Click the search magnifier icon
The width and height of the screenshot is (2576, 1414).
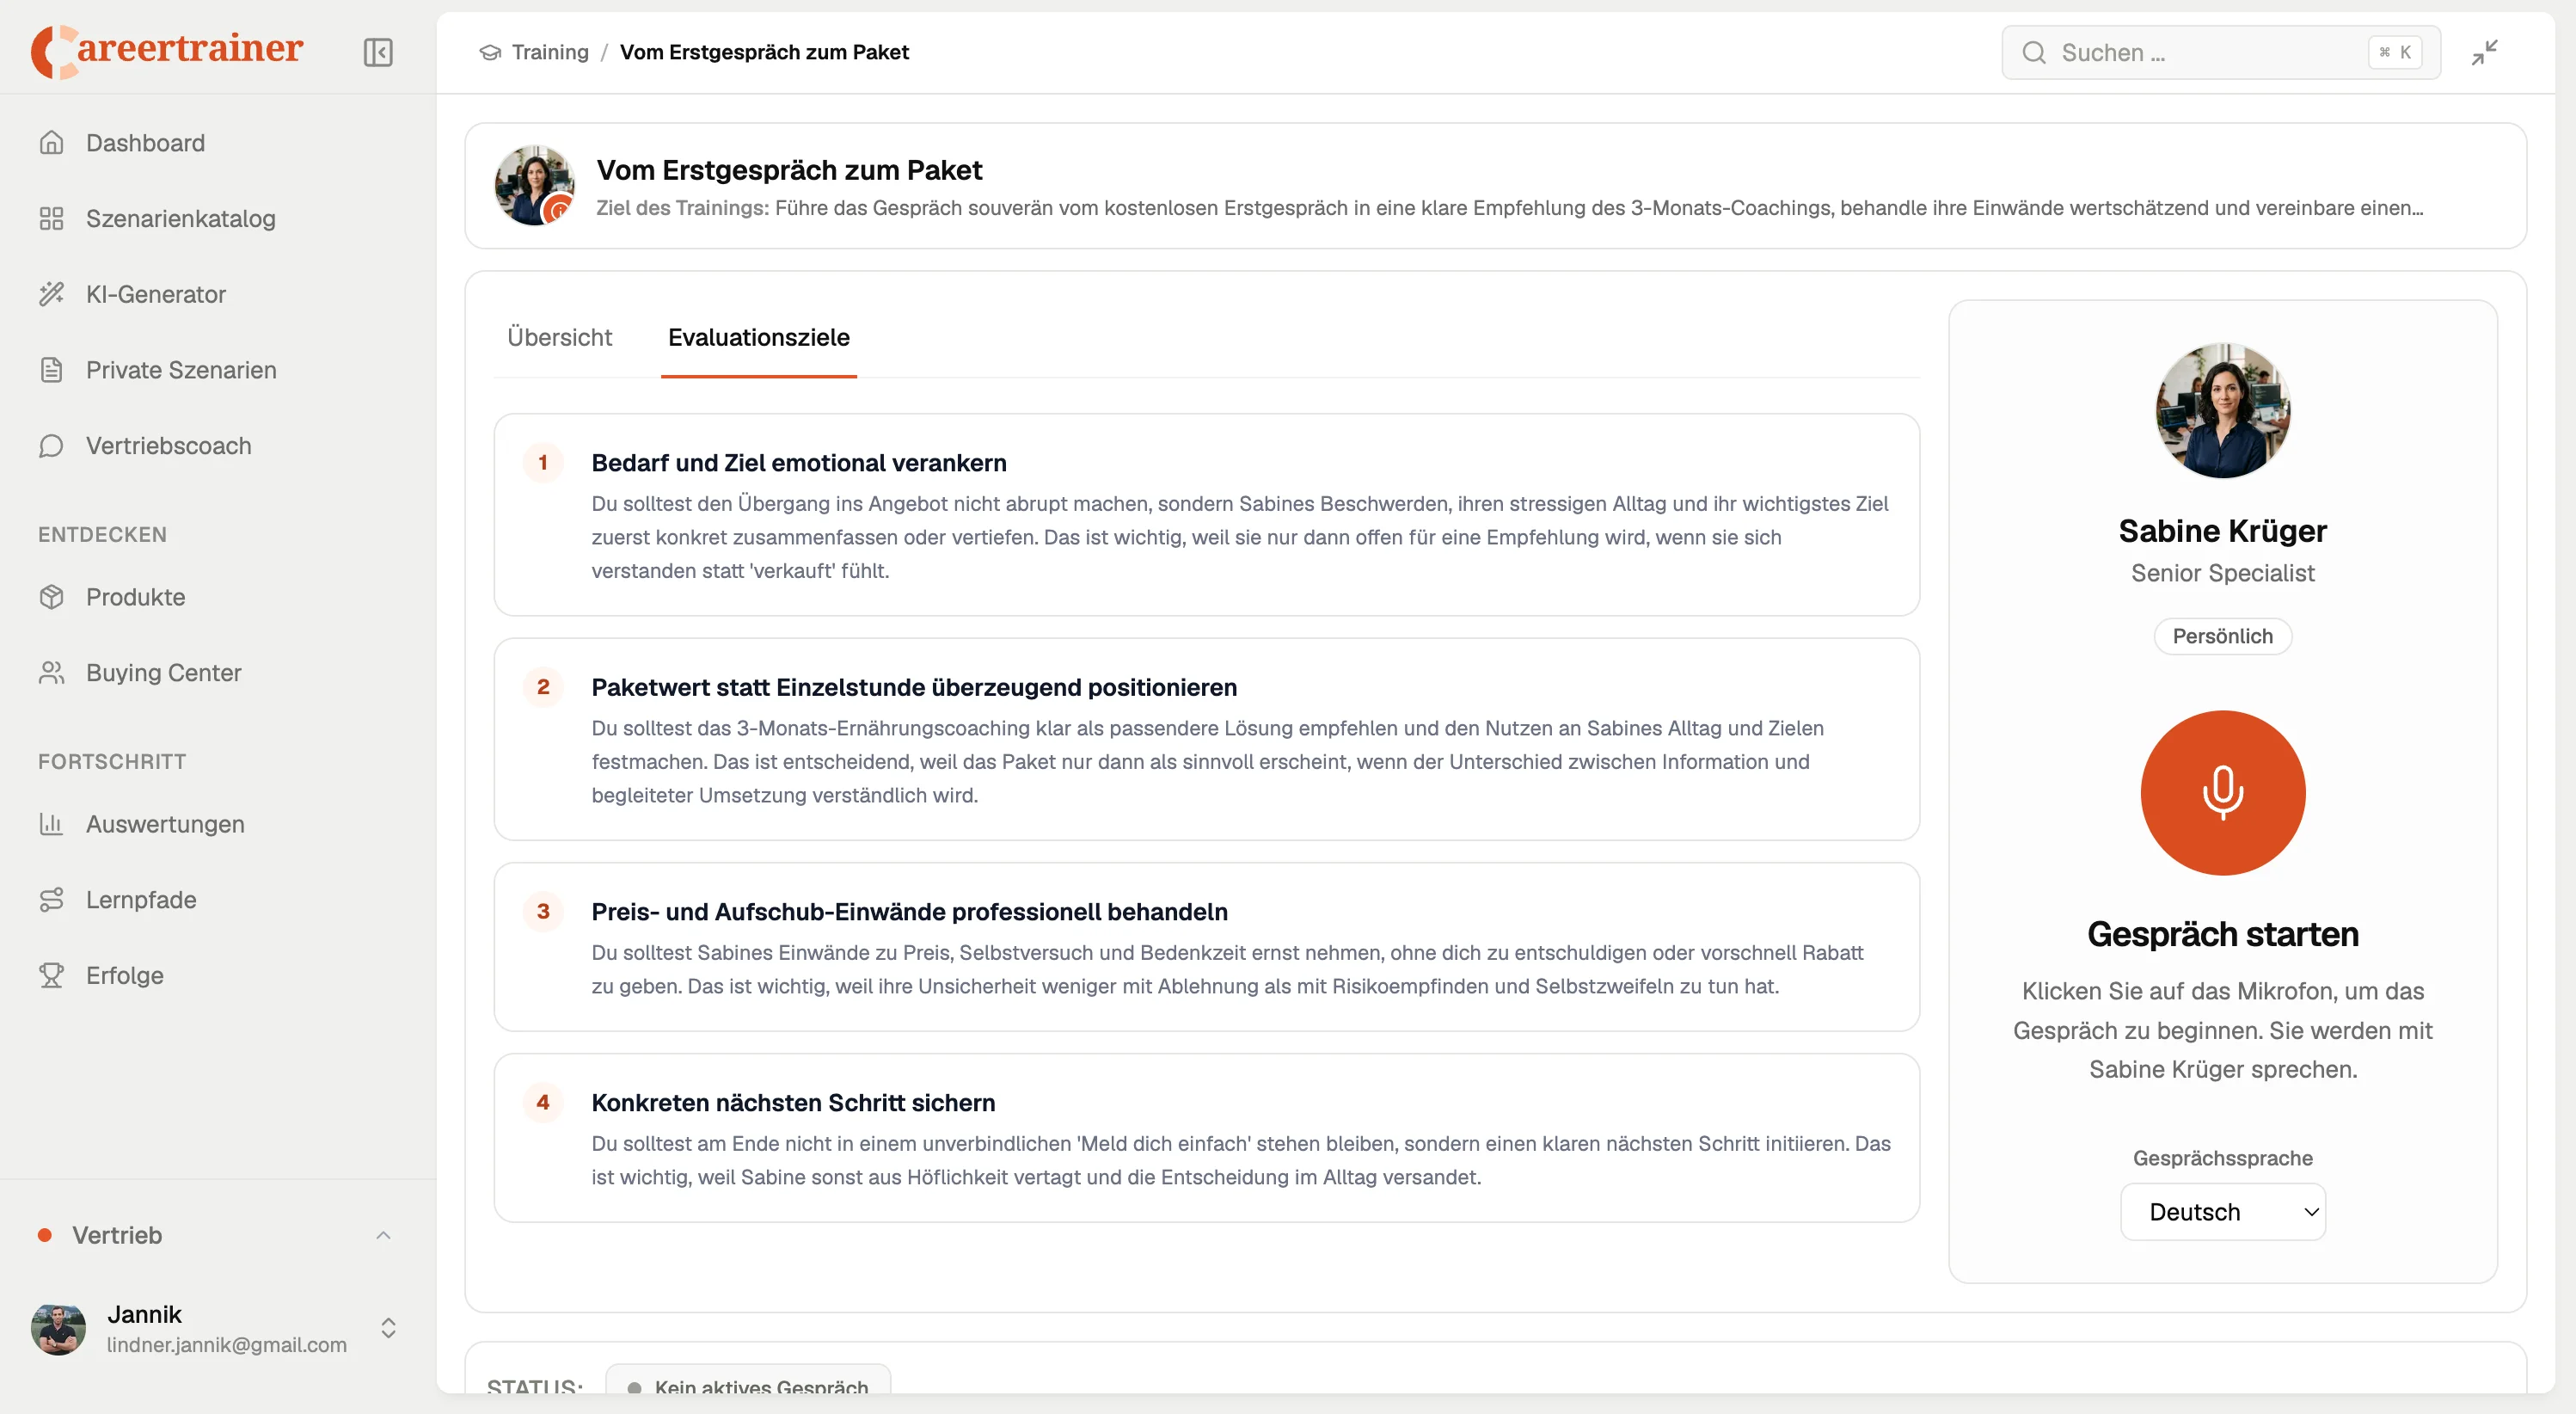pyautogui.click(x=2034, y=53)
